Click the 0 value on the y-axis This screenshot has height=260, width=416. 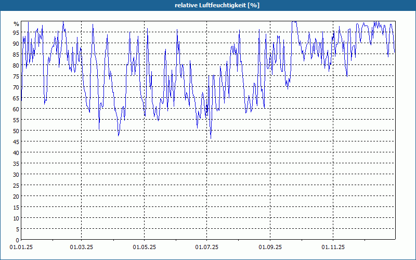tap(18, 240)
